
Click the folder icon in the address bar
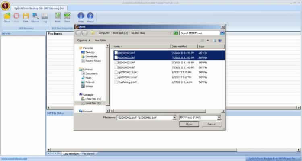tap(93, 33)
